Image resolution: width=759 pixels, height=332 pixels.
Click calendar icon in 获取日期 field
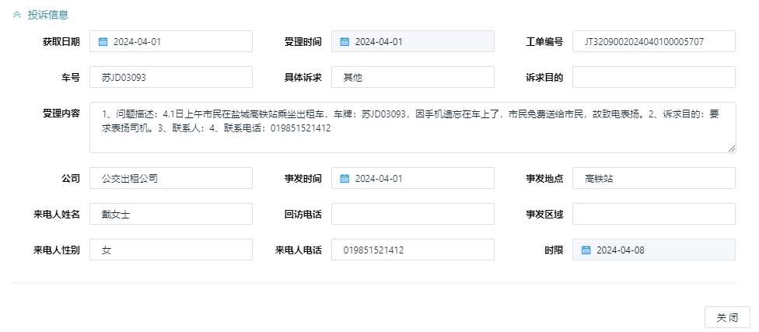tap(103, 42)
